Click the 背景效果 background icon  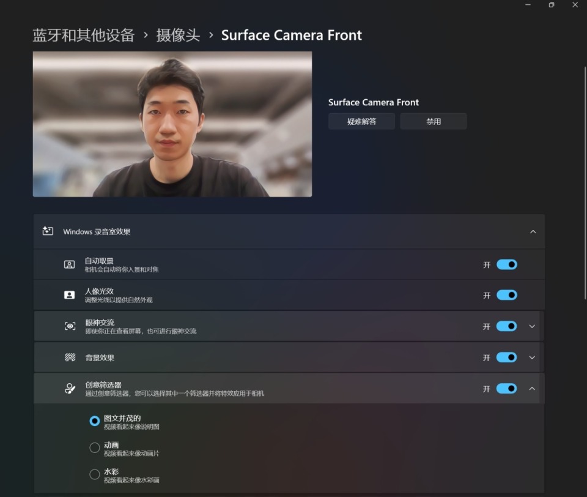(70, 357)
